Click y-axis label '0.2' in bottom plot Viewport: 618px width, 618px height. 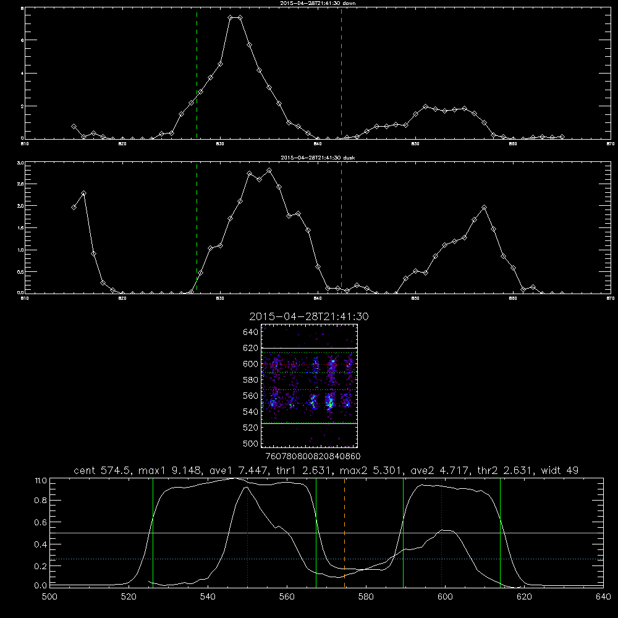(x=41, y=566)
